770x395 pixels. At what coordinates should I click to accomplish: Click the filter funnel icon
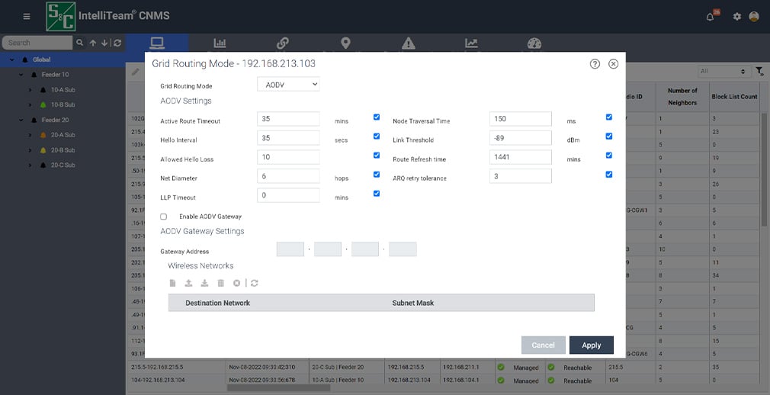[x=759, y=72]
